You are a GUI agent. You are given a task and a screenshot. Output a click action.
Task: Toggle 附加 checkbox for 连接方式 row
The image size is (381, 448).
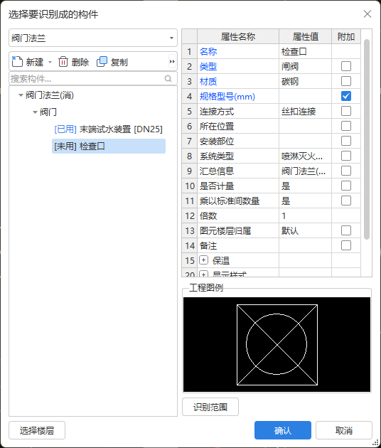(x=346, y=111)
